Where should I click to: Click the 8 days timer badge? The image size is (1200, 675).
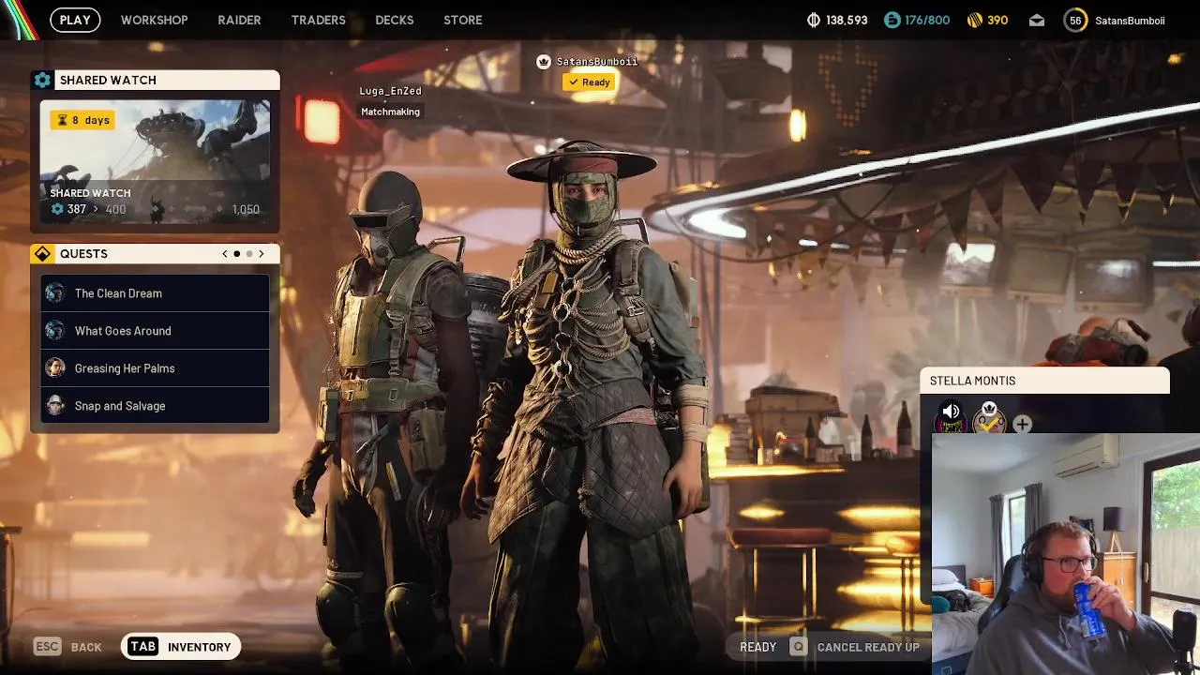click(x=82, y=120)
